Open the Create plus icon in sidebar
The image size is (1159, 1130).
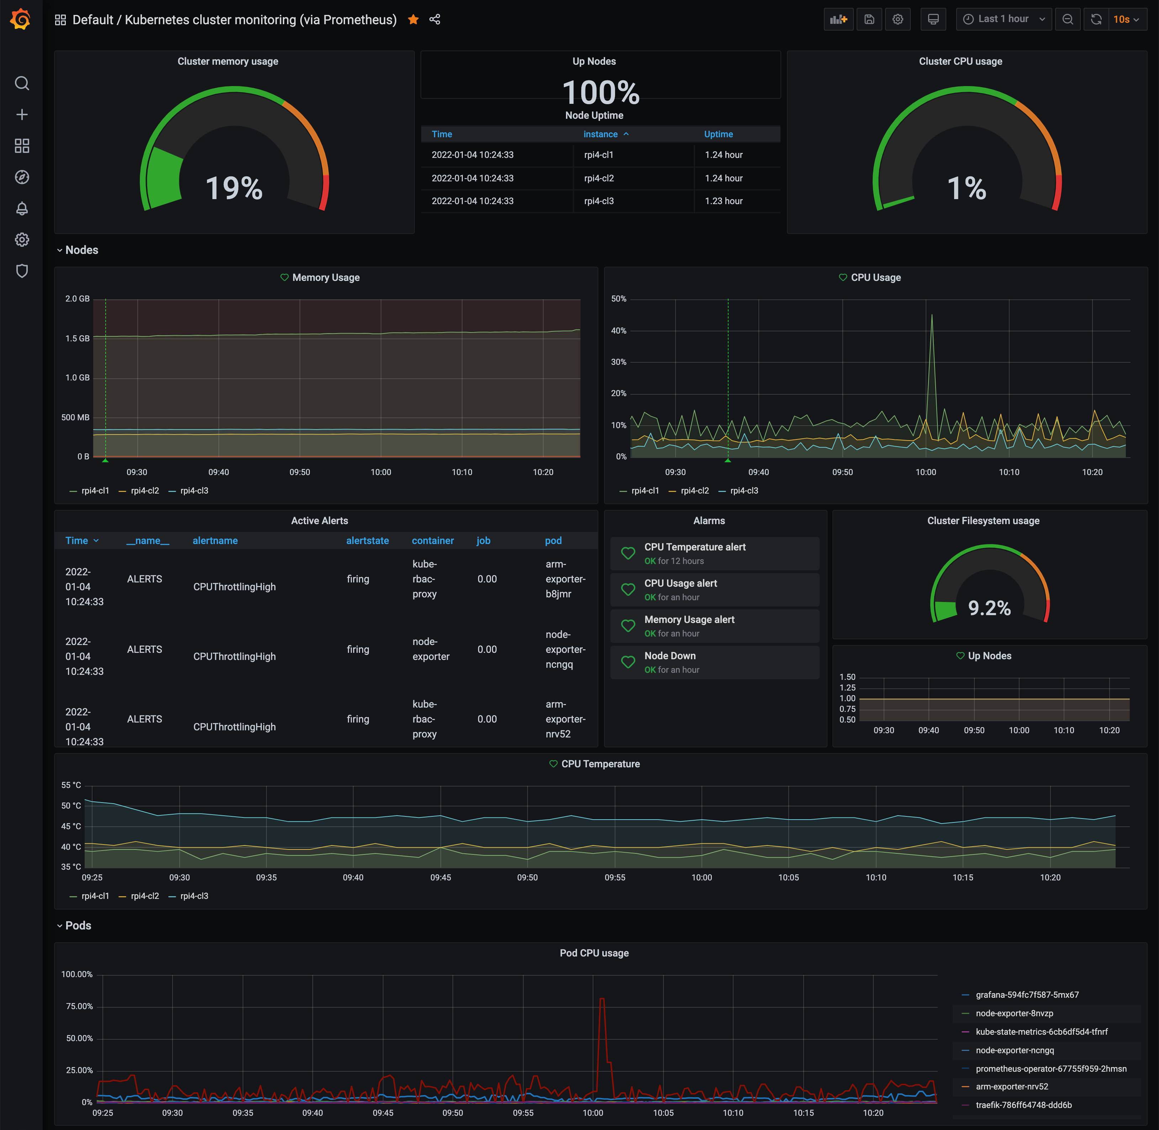22,114
